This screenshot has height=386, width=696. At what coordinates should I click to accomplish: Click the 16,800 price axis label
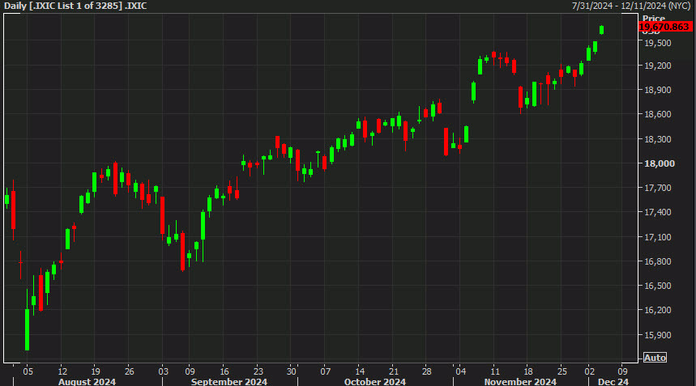[658, 261]
